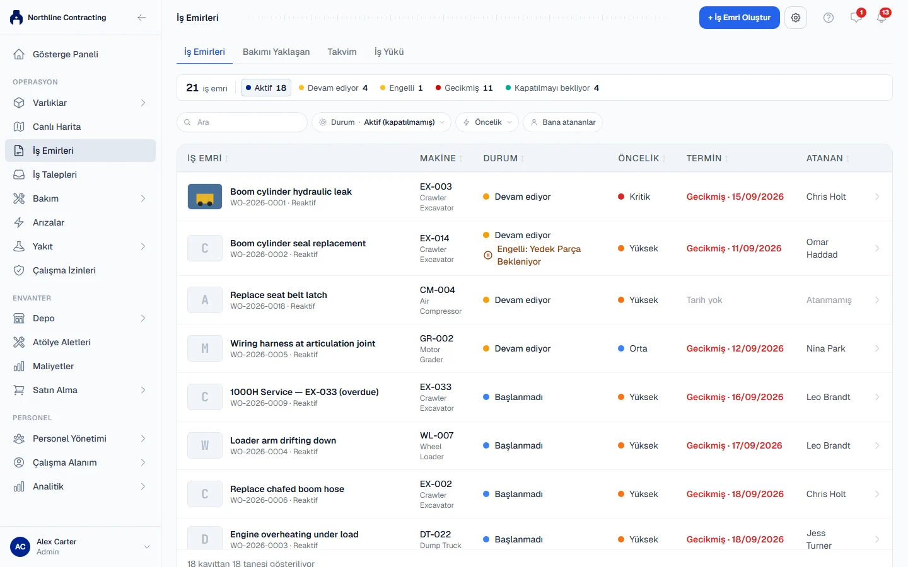Toggle the Aktif 18 status filter
The height and width of the screenshot is (567, 908).
click(266, 88)
